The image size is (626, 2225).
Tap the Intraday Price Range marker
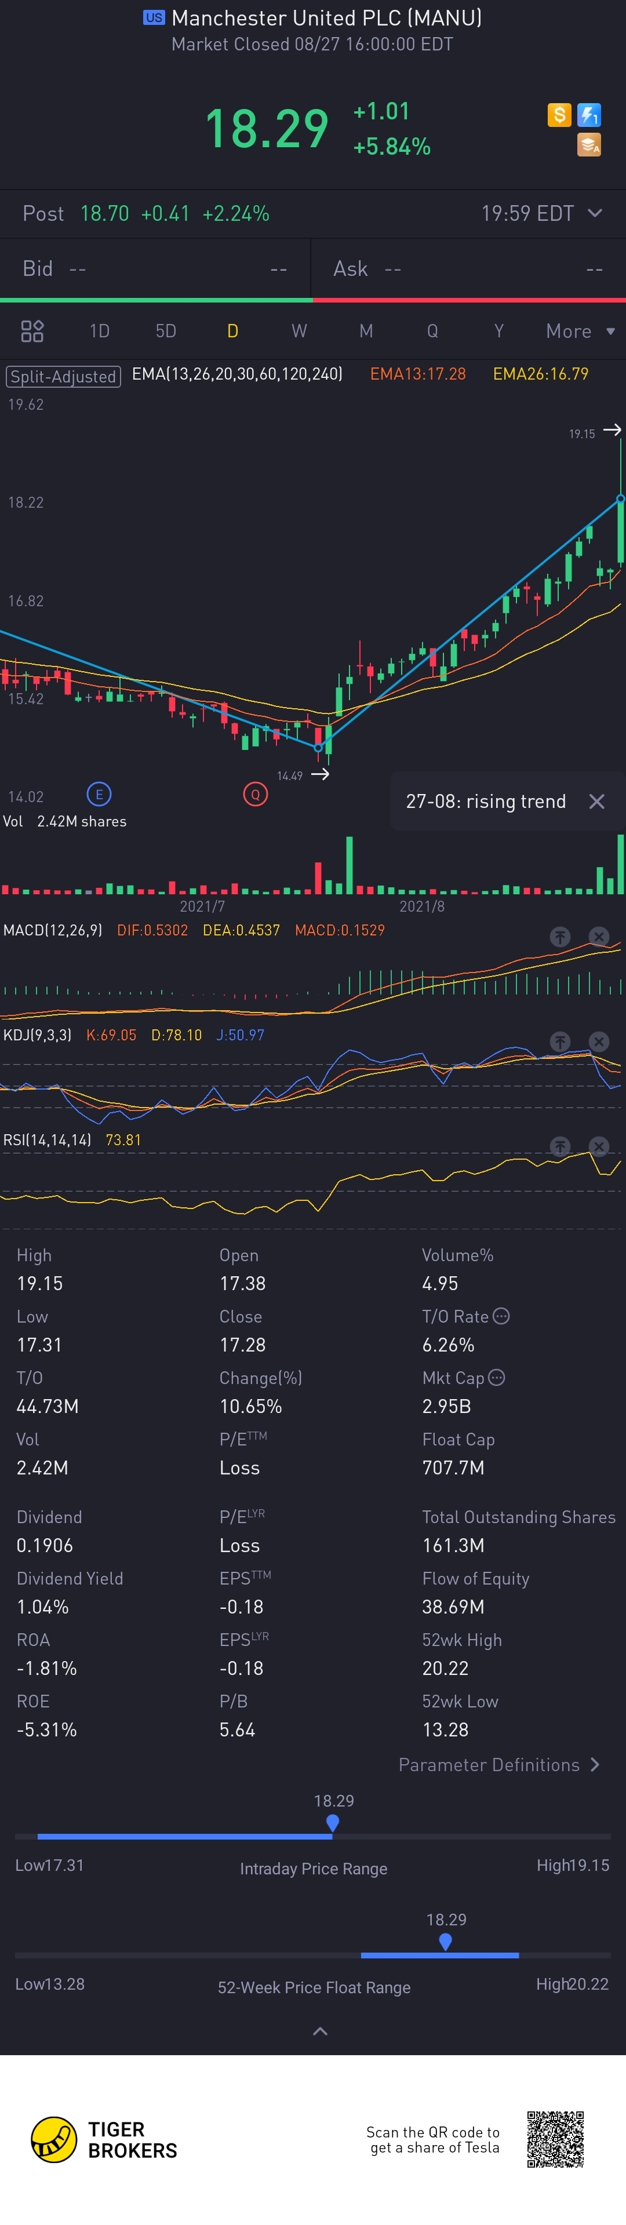point(333,1823)
